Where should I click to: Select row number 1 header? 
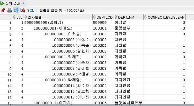tap(6, 23)
